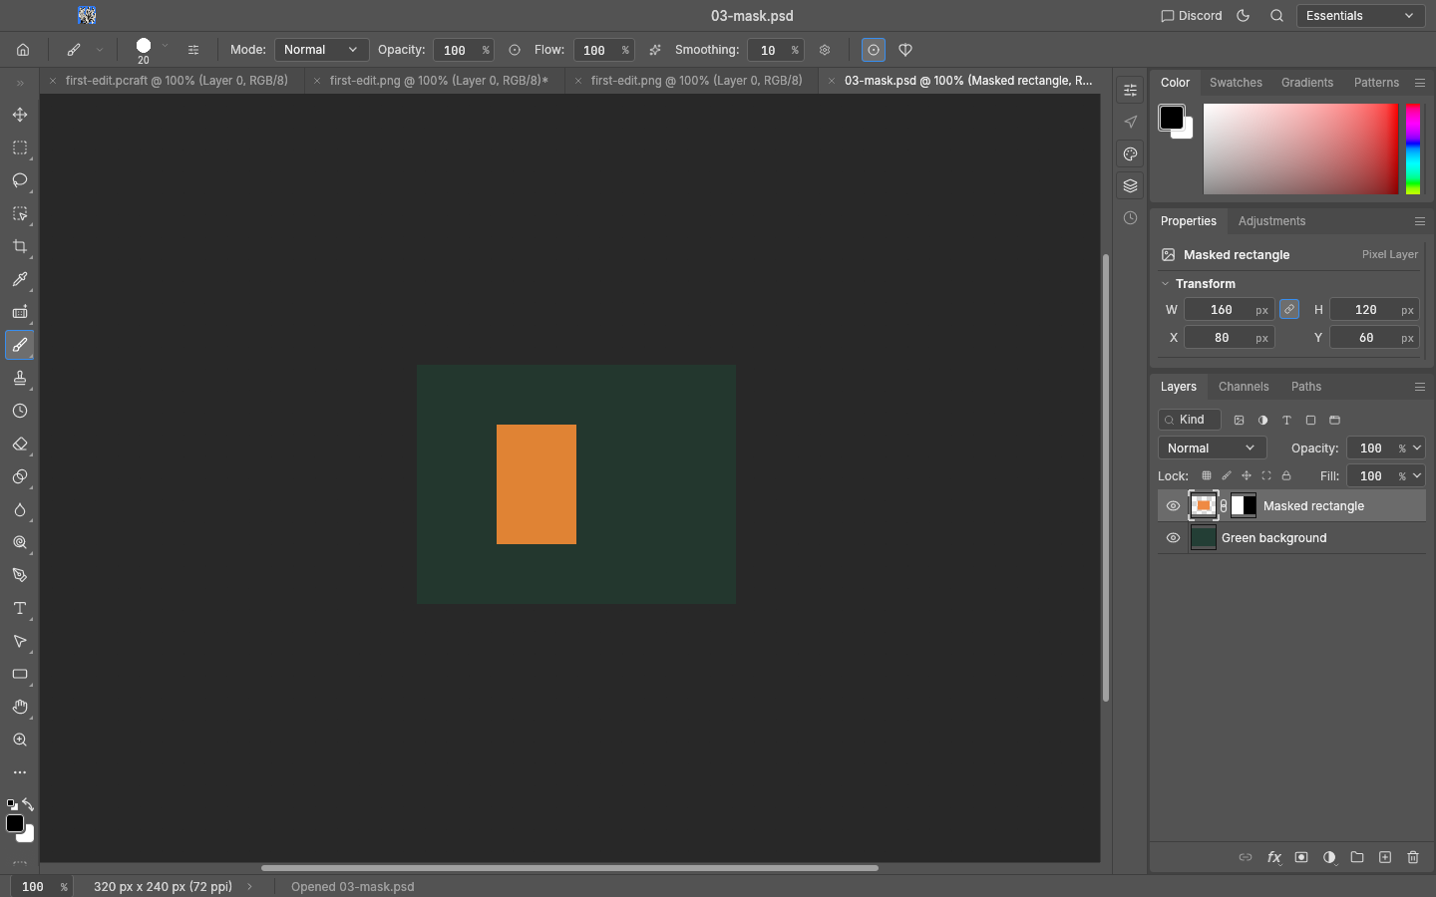Switch to the Channels tab

tap(1244, 387)
